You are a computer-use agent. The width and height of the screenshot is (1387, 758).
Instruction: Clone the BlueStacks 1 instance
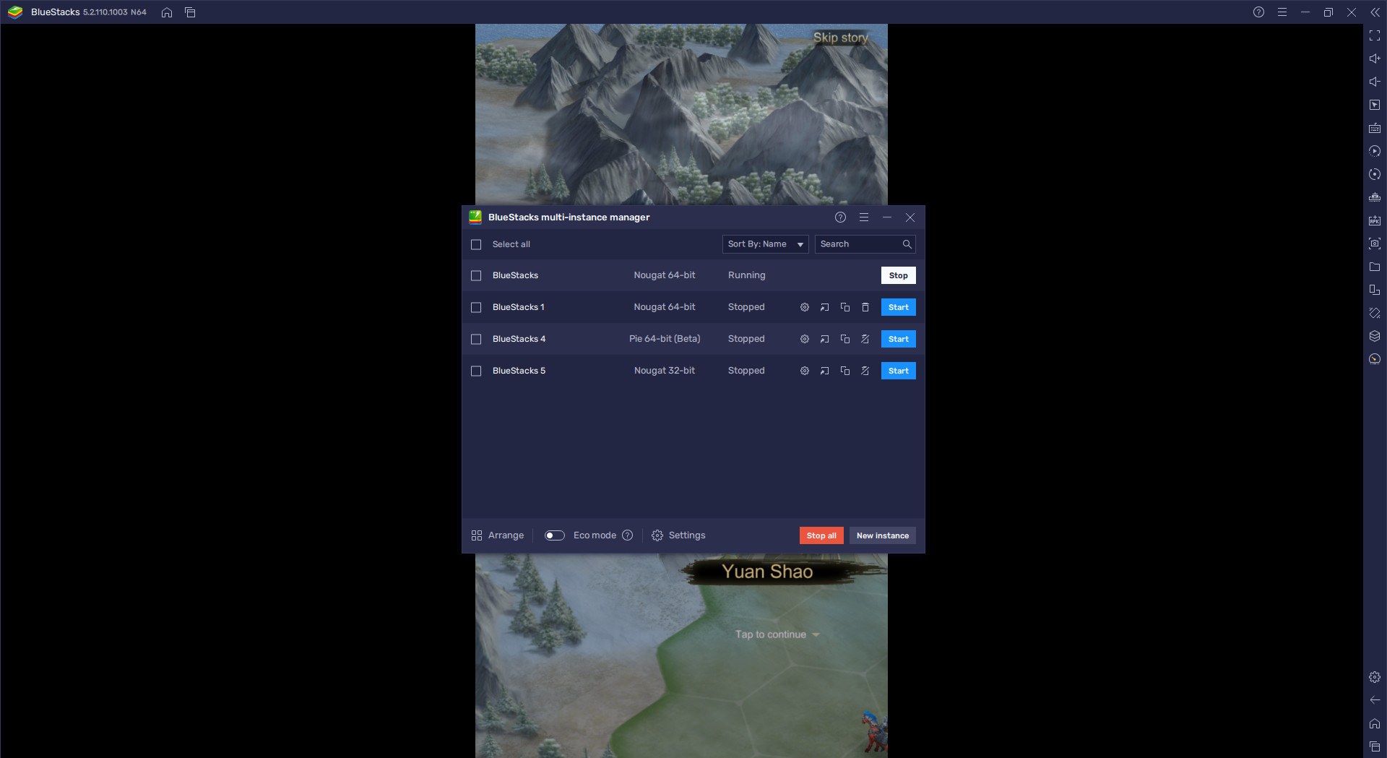(x=844, y=307)
